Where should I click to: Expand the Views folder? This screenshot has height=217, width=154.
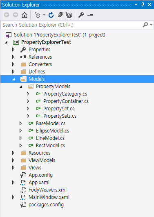pos(13,168)
